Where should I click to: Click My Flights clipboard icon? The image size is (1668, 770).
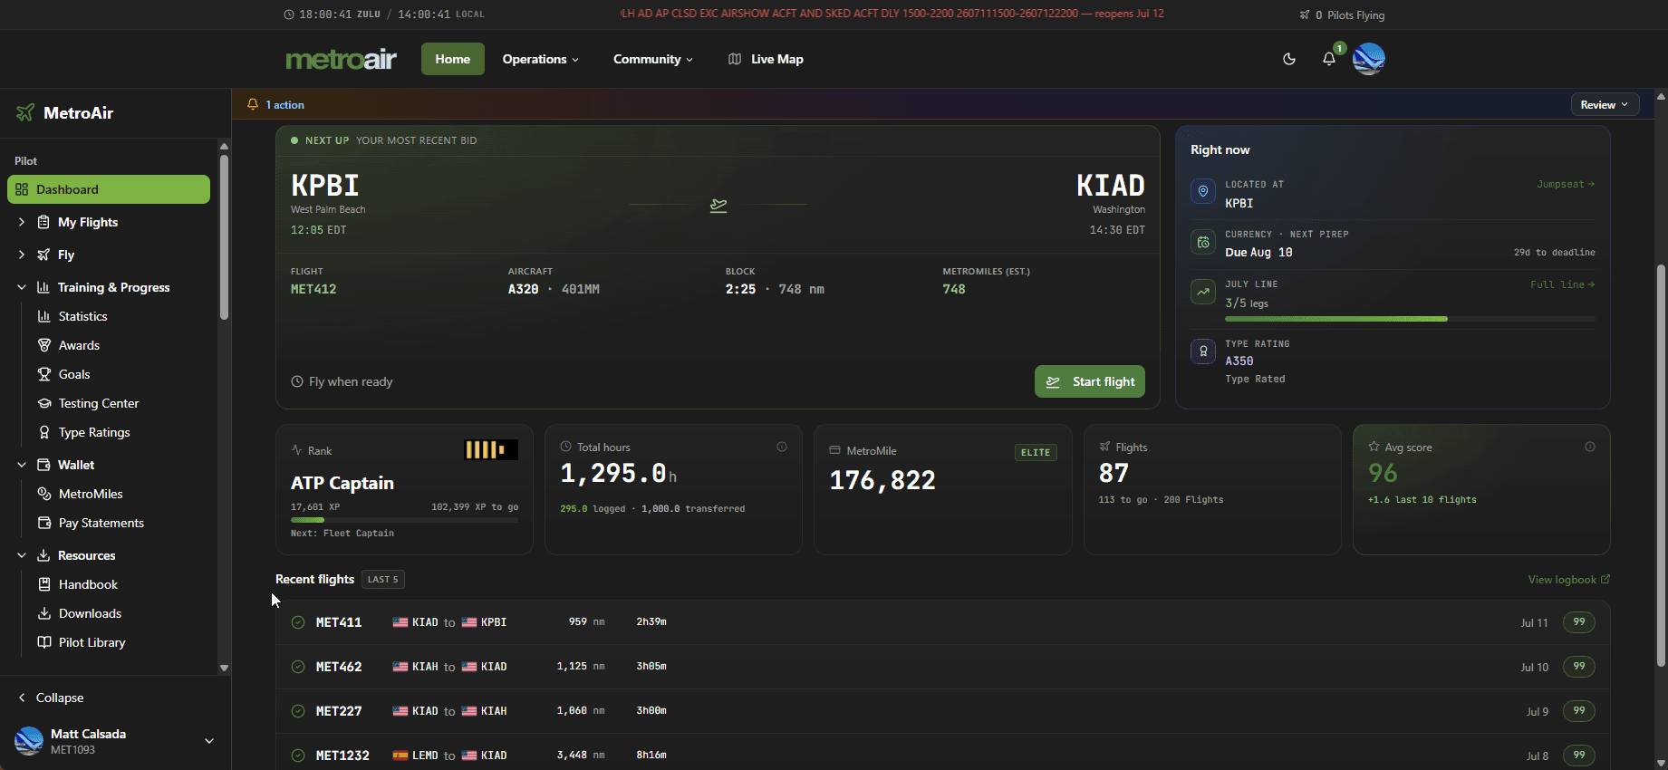[43, 222]
